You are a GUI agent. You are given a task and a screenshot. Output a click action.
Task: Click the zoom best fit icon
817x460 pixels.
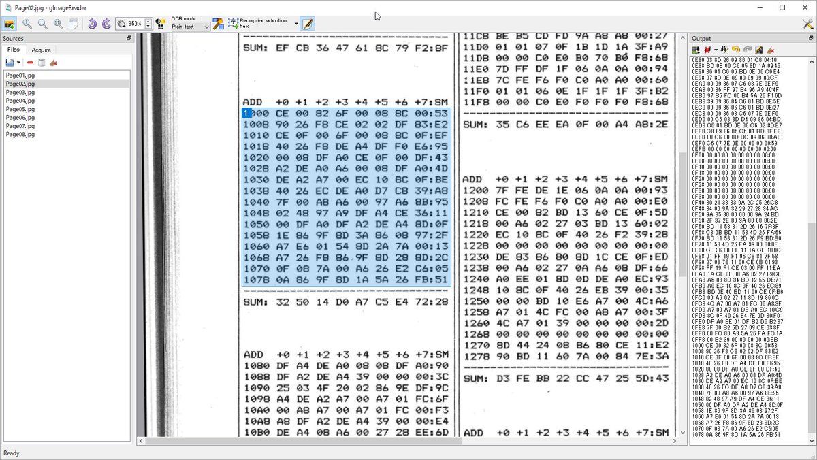74,24
